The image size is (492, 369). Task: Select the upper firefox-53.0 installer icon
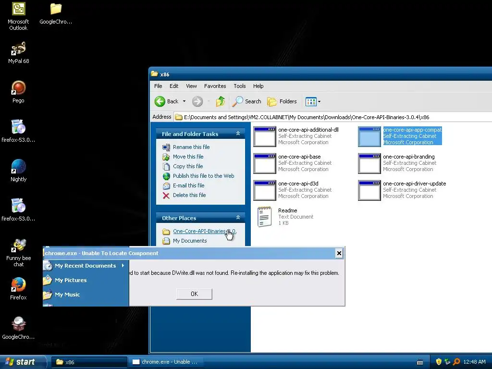(x=18, y=131)
